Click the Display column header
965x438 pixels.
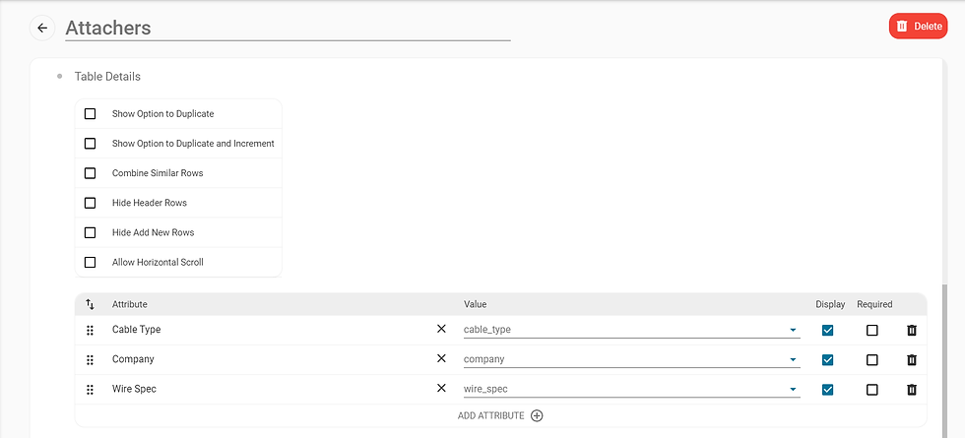coord(830,304)
